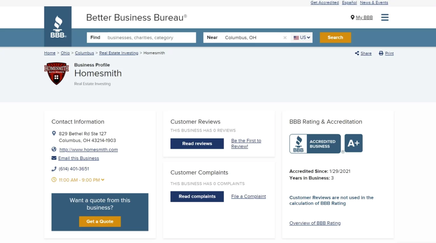Click Be the First to Review
The image size is (436, 243).
[x=246, y=143]
